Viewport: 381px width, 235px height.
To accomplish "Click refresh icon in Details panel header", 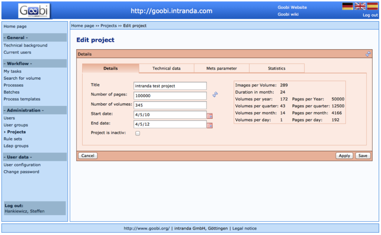I will point(368,54).
